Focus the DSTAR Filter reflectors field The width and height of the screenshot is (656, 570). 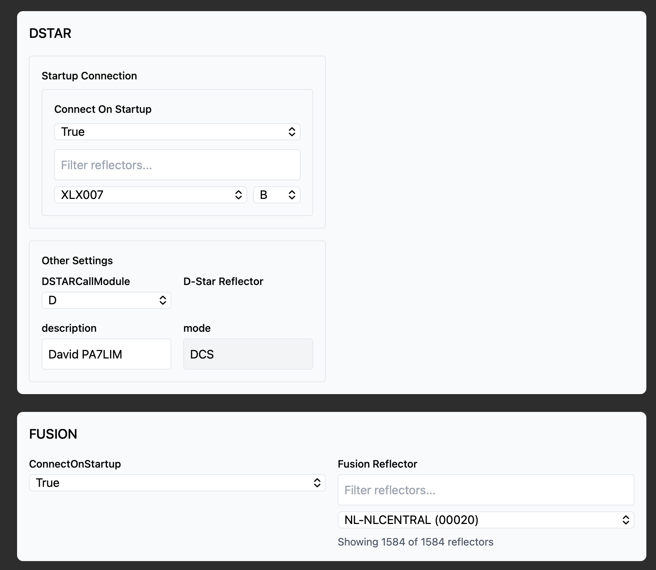click(x=177, y=165)
